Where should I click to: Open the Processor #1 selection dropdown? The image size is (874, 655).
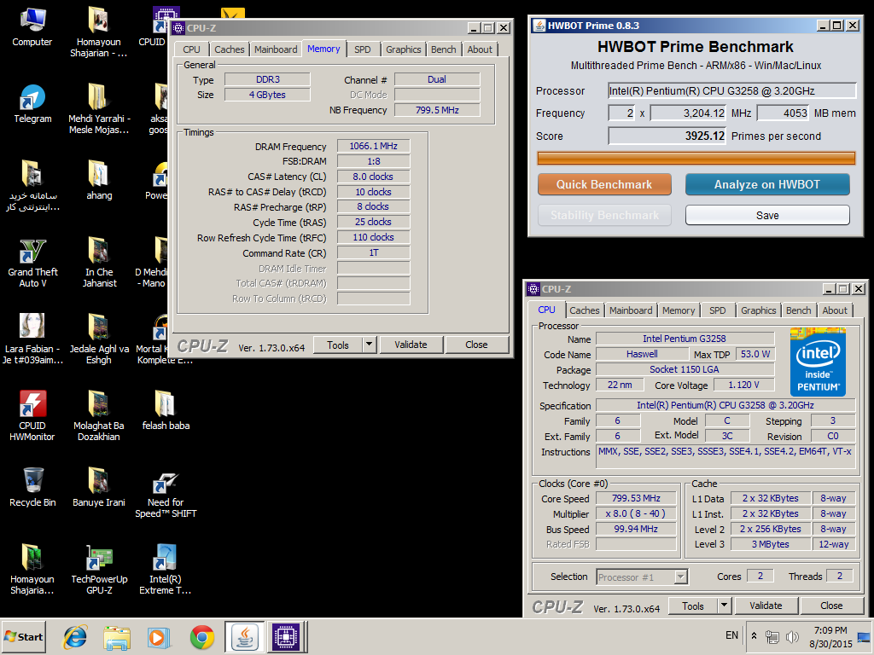point(642,577)
